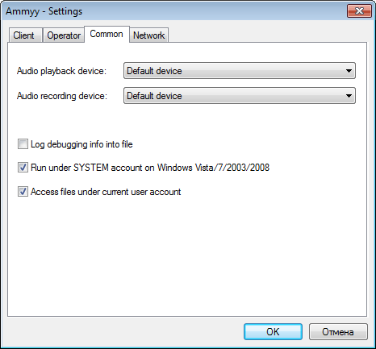Uncheck Run under SYSTEM account checkbox
This screenshot has width=376, height=349.
23,168
